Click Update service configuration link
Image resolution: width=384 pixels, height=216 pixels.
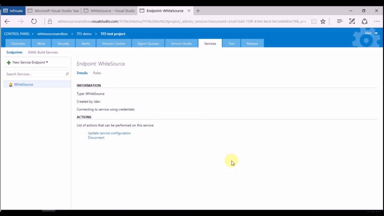tap(109, 133)
